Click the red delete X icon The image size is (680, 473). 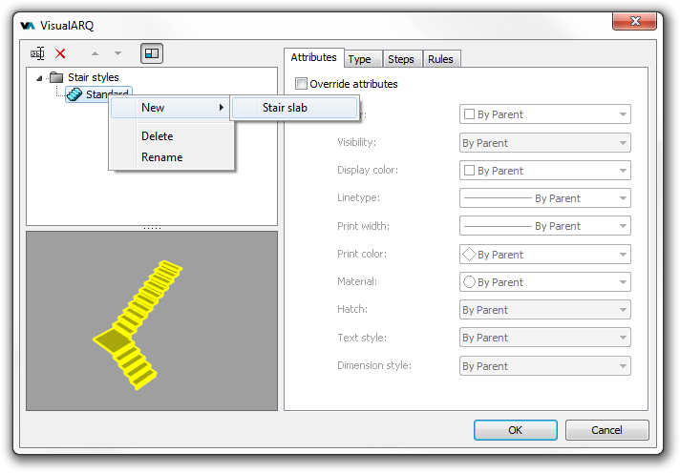tap(61, 54)
